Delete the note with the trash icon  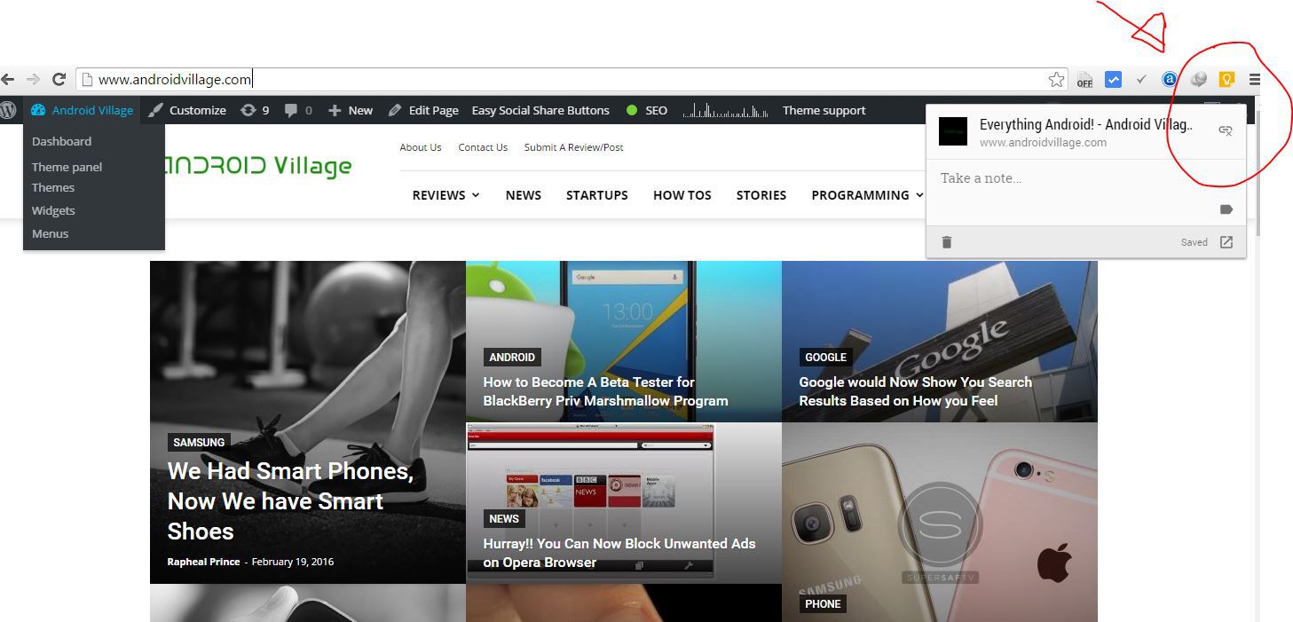pos(947,242)
